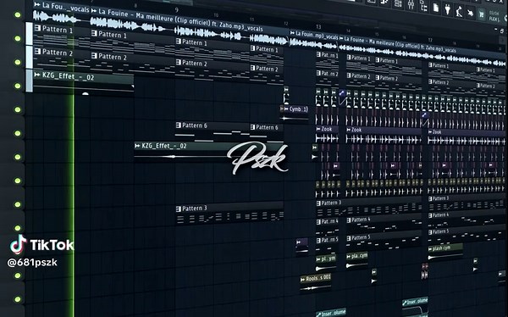Select the Pat..rn 5 clip at bar 13
This screenshot has width=508, height=317.
point(327,245)
